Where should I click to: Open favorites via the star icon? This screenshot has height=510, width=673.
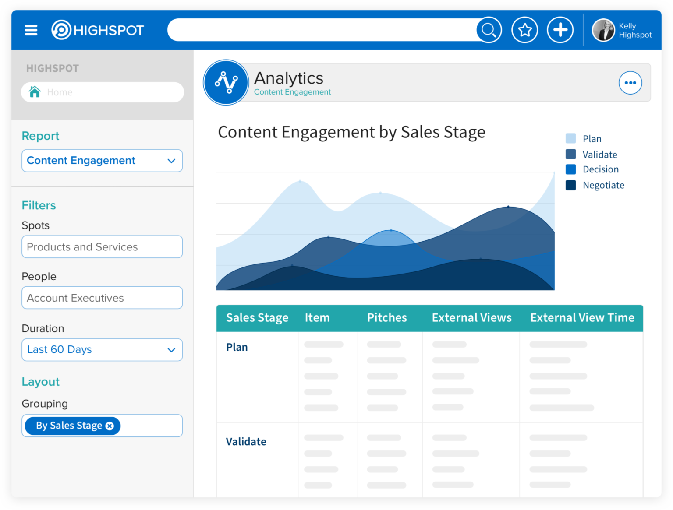(524, 29)
